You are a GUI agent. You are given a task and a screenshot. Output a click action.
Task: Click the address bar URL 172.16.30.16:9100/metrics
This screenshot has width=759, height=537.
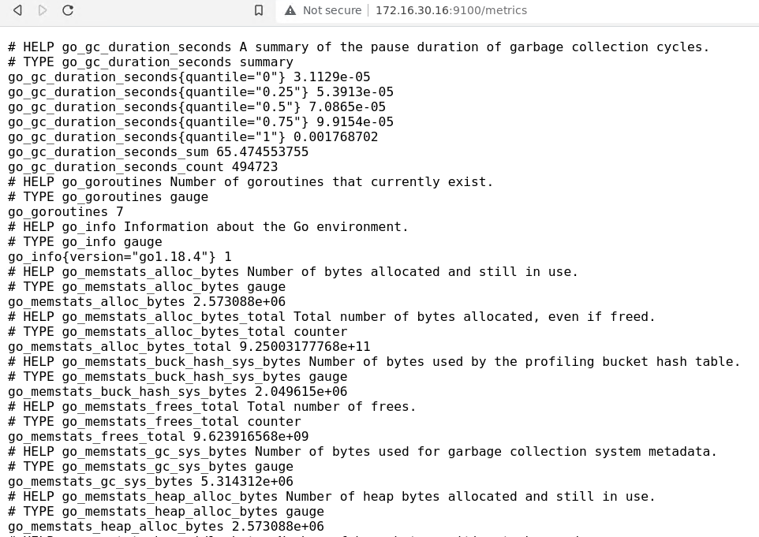click(x=451, y=10)
